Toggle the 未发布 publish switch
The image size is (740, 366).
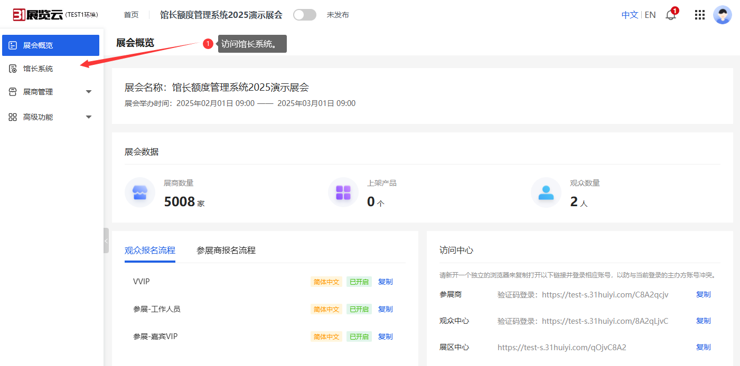[305, 15]
